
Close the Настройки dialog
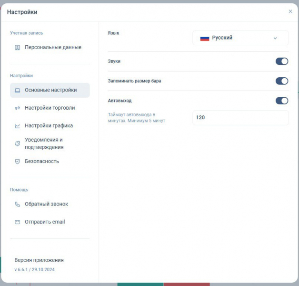[290, 11]
